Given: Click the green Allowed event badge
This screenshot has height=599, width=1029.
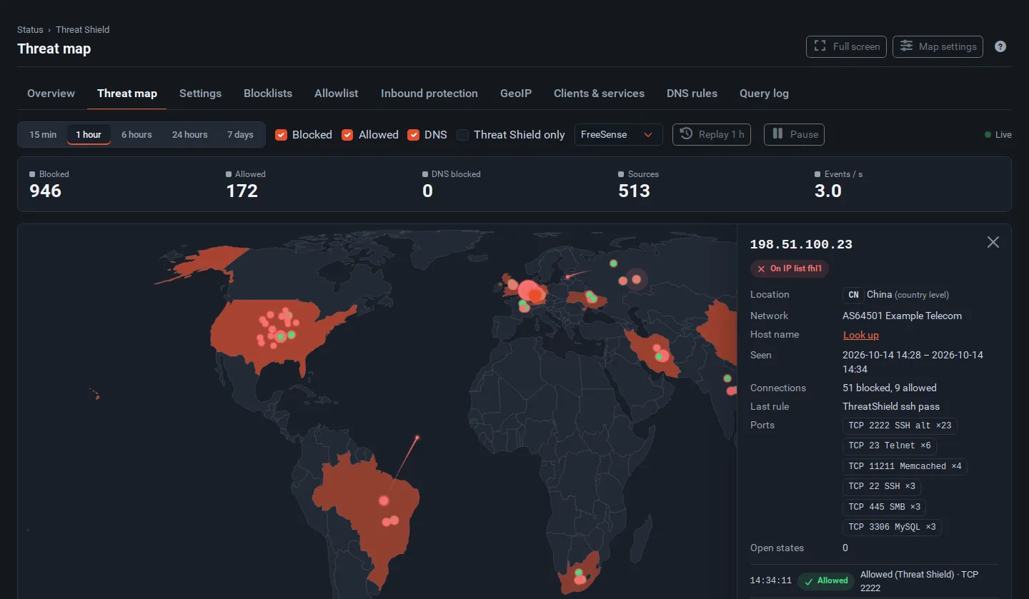Looking at the screenshot, I should (826, 580).
